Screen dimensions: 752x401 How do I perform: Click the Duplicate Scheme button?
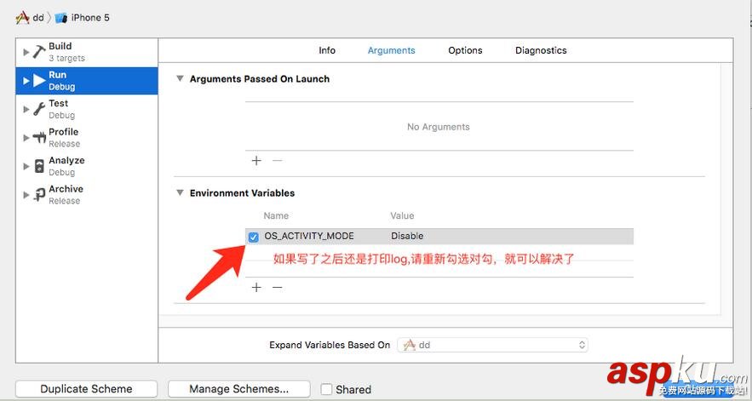point(86,389)
